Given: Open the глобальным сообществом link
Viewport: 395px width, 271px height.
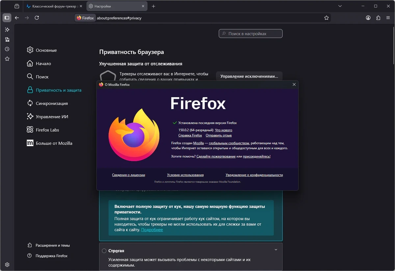Looking at the screenshot, I should click(229, 143).
